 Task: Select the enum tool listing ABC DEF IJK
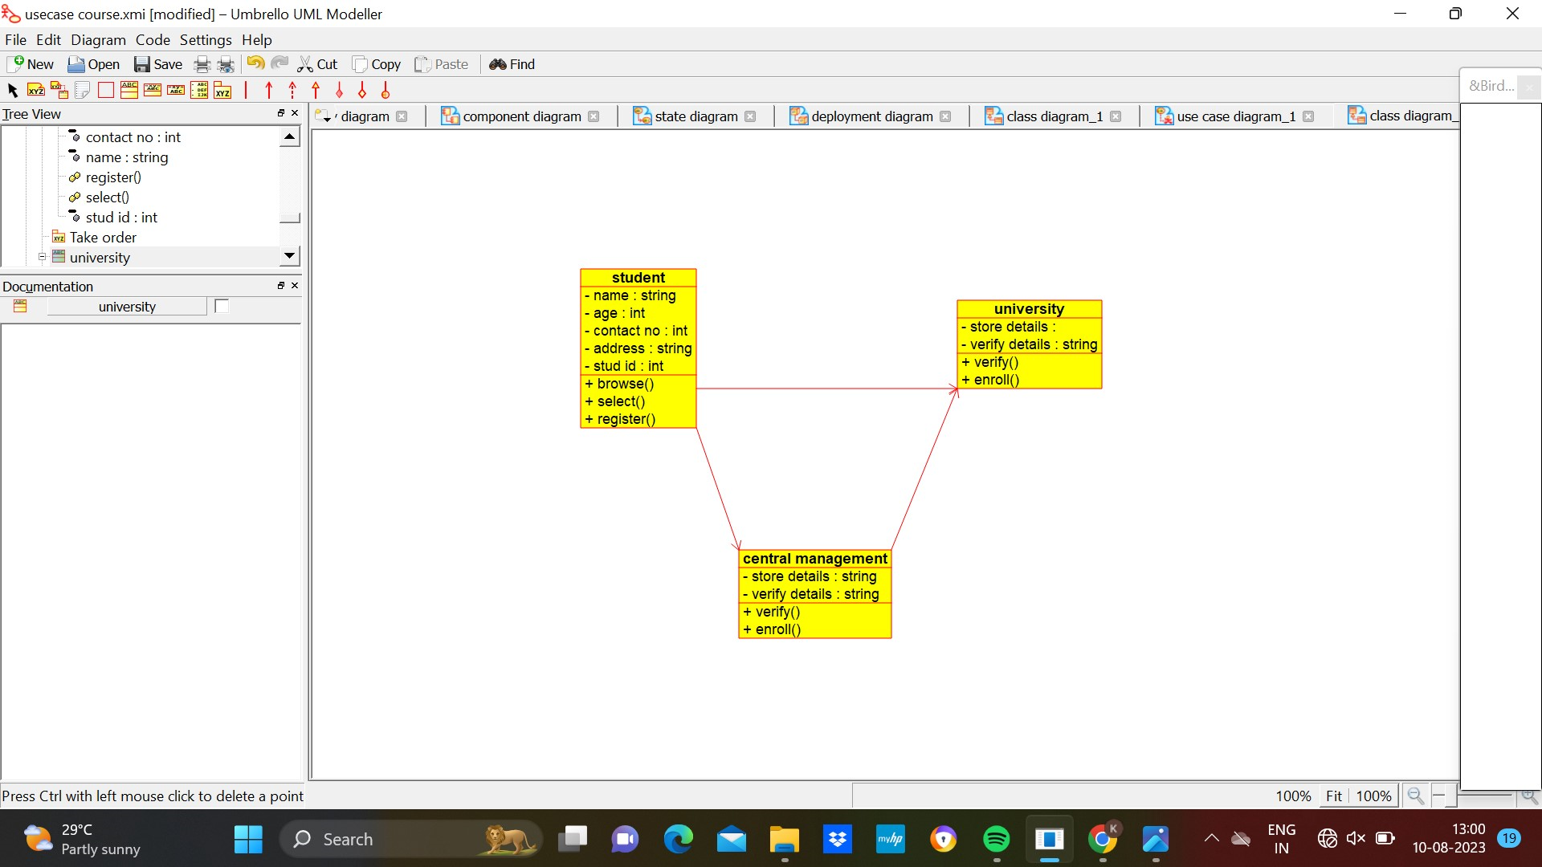tap(199, 91)
